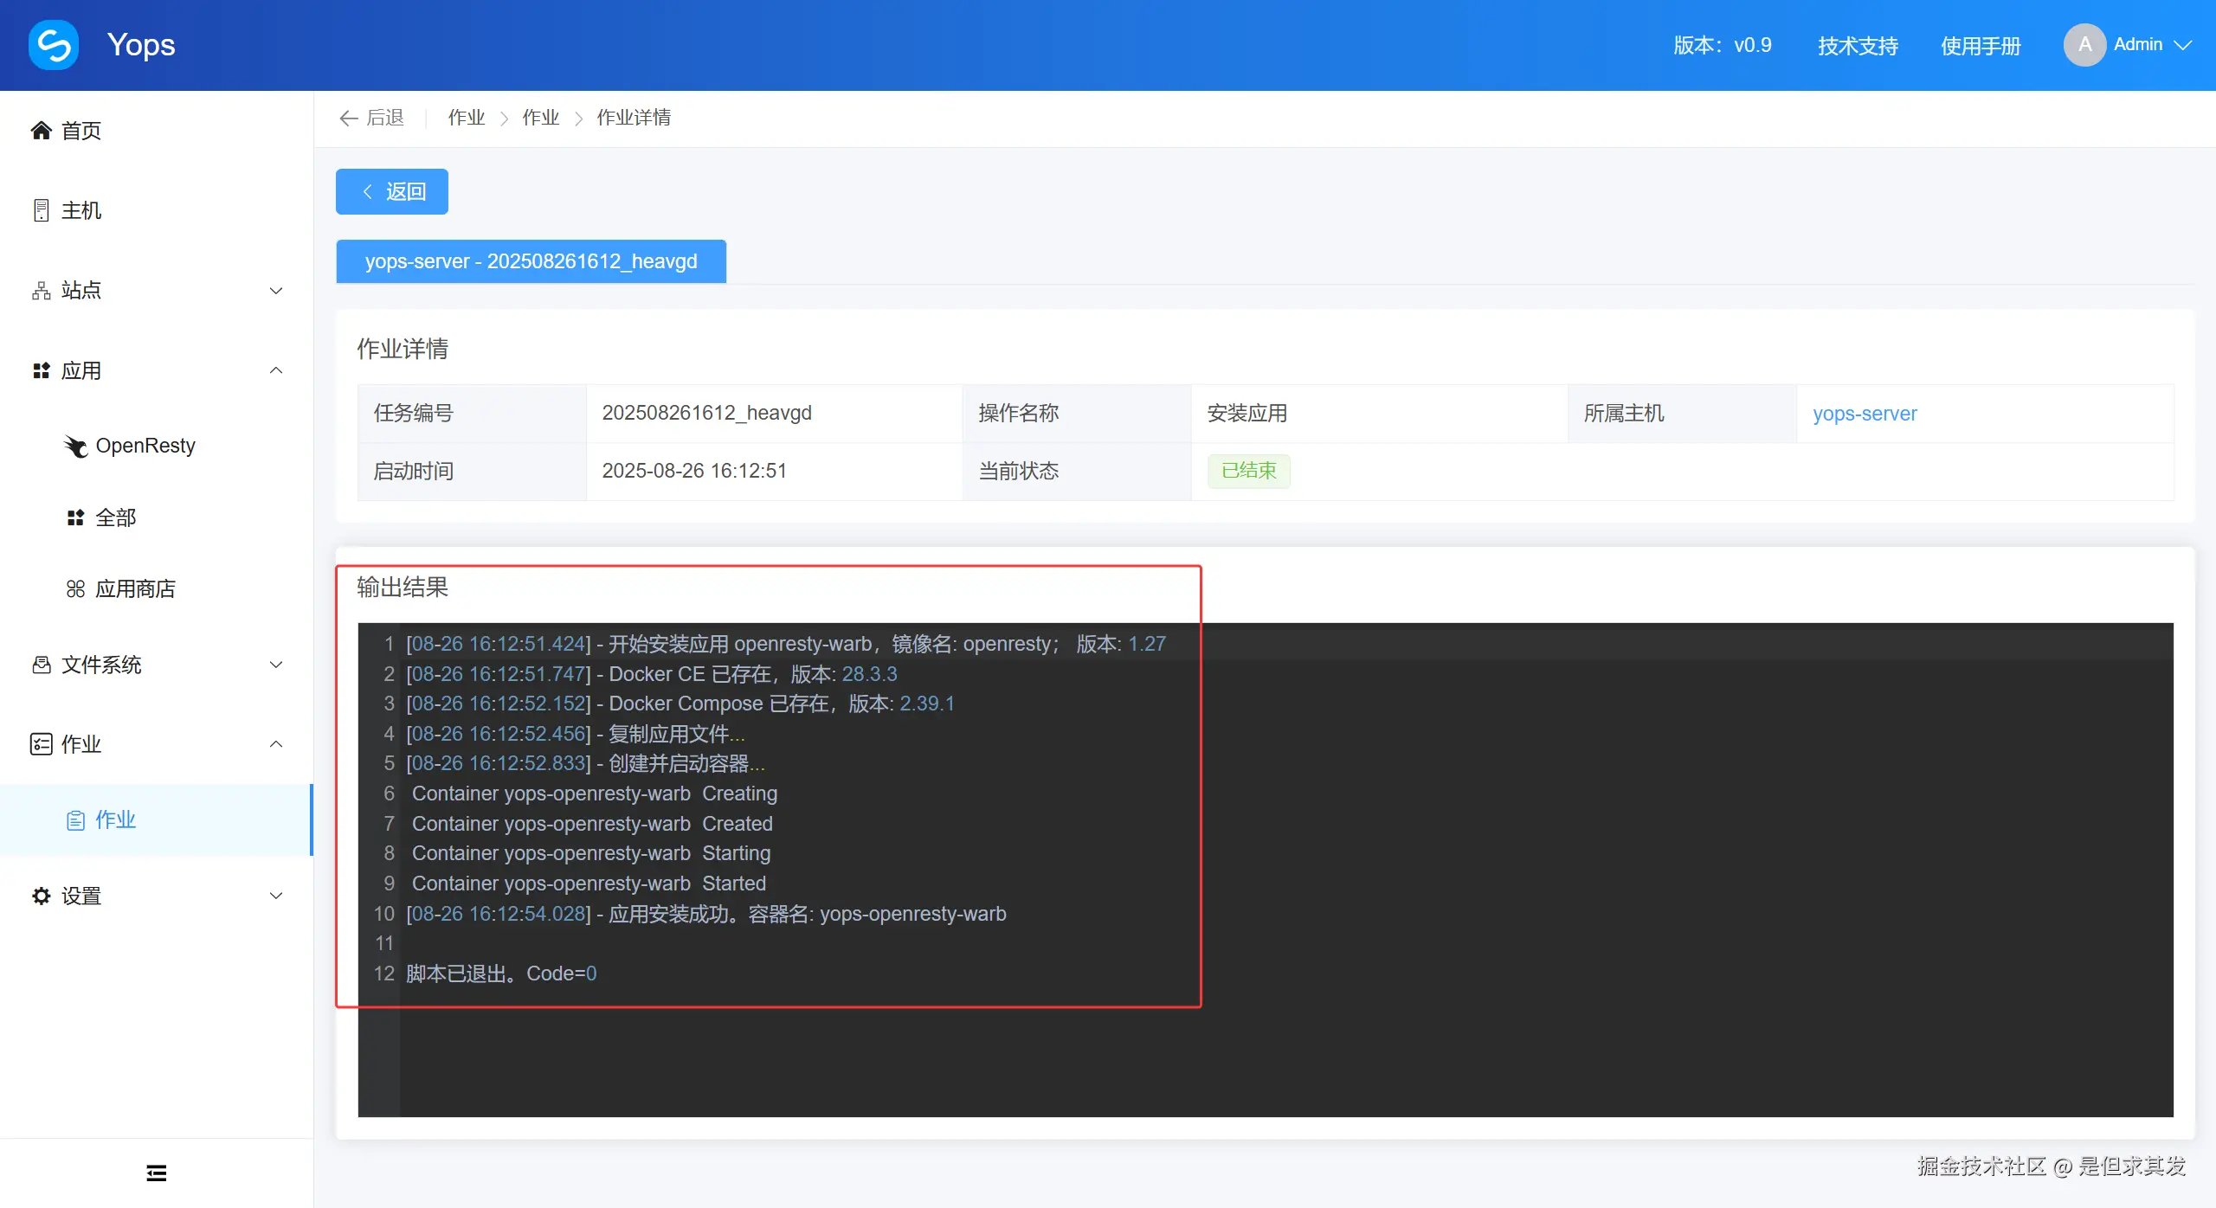Select the 全部 apps grid icon
The width and height of the screenshot is (2216, 1208).
tap(75, 517)
